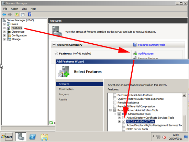This screenshot has width=189, height=142.
Task: Uncheck AD DS and AD LDS Tools
Action: [124, 121]
